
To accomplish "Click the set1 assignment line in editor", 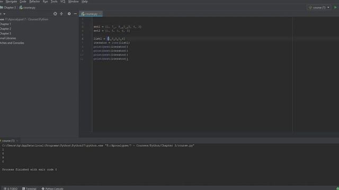I will 118,27.
